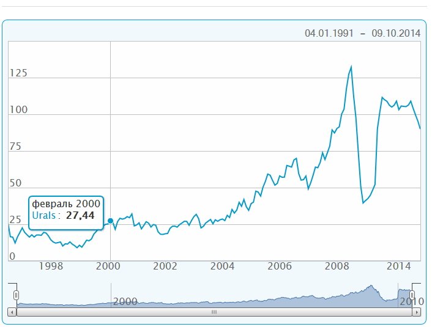This screenshot has width=432, height=327.
Task: Click the left range handle in the navigator
Action: pos(17,295)
